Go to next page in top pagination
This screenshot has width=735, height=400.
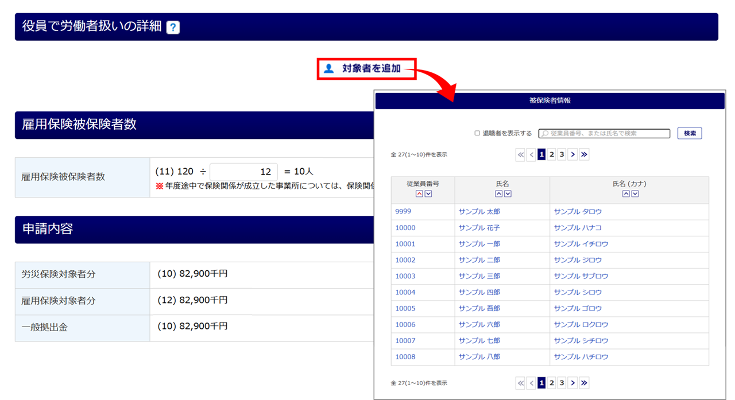572,154
